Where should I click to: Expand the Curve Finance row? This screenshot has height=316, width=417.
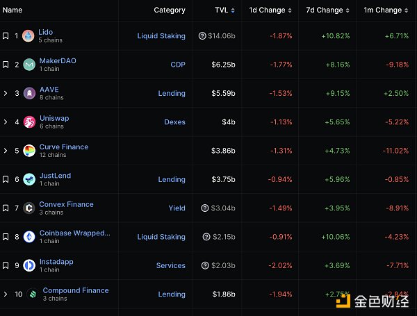tap(6, 151)
